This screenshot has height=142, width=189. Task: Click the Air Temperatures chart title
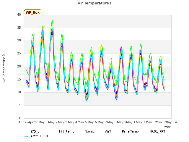(x=94, y=3)
